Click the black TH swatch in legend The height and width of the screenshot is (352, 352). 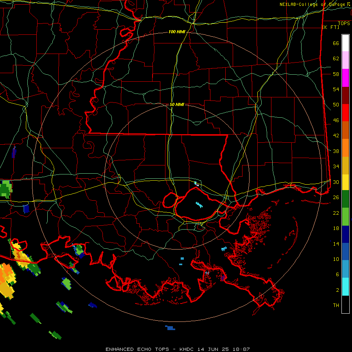345,304
